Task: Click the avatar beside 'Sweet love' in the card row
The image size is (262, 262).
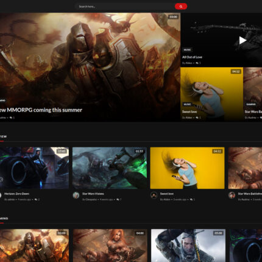Action: 154,196
